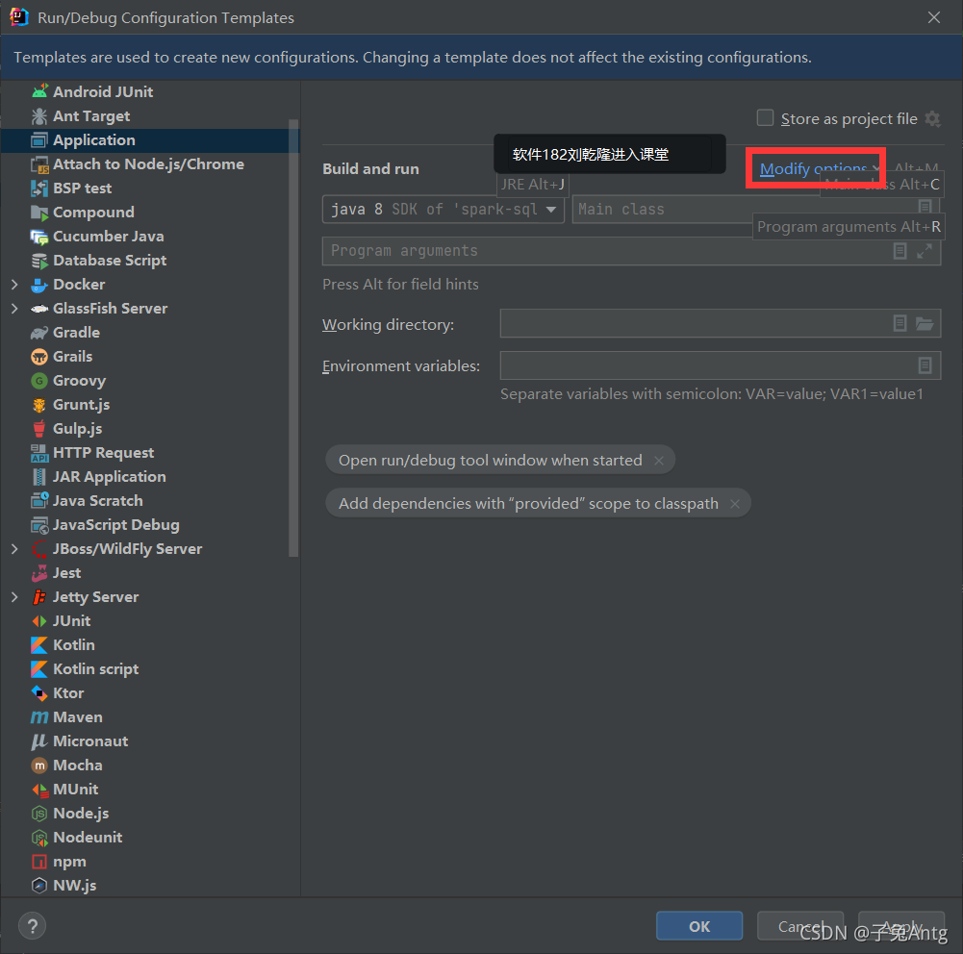Click the Micronaut mu icon
The width and height of the screenshot is (963, 954).
pos(39,741)
